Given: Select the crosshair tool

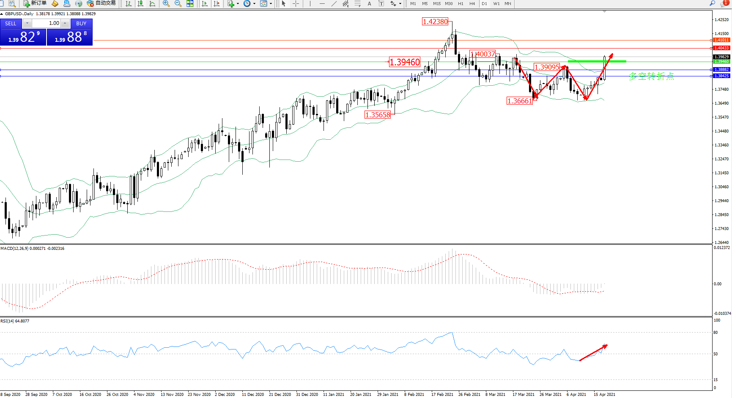Looking at the screenshot, I should point(296,3).
